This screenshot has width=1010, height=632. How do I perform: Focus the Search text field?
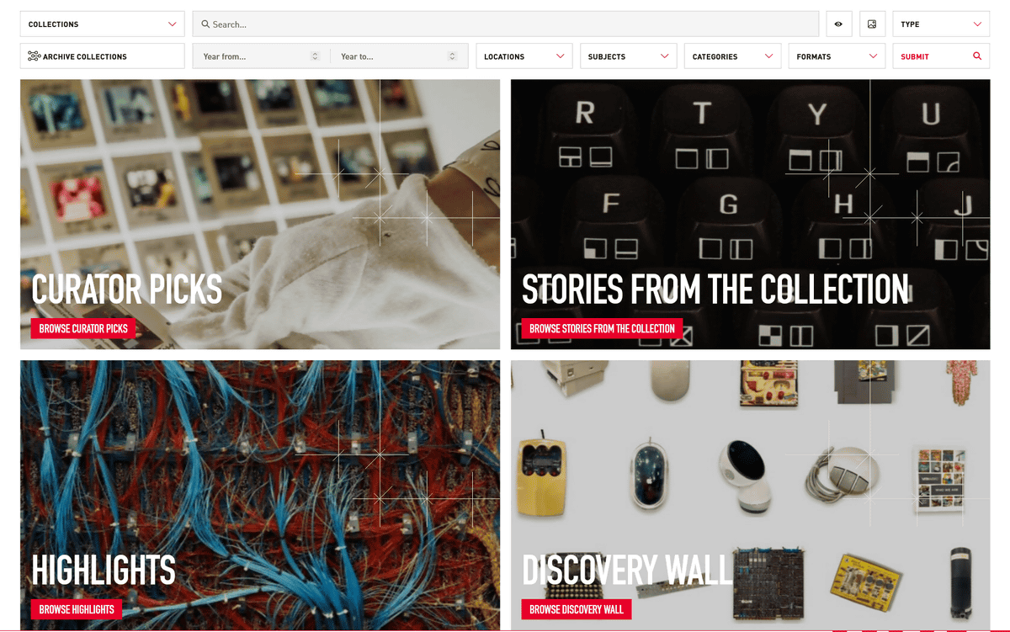click(506, 24)
